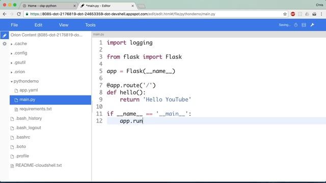Click the 'Hello YouTube' string on line 9
The image size is (326, 183).
167,100
